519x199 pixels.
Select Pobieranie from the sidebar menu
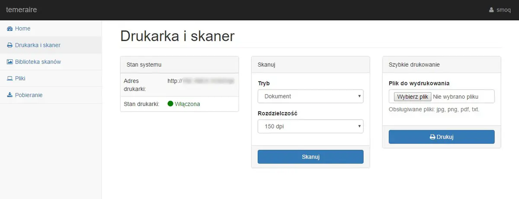coord(29,95)
